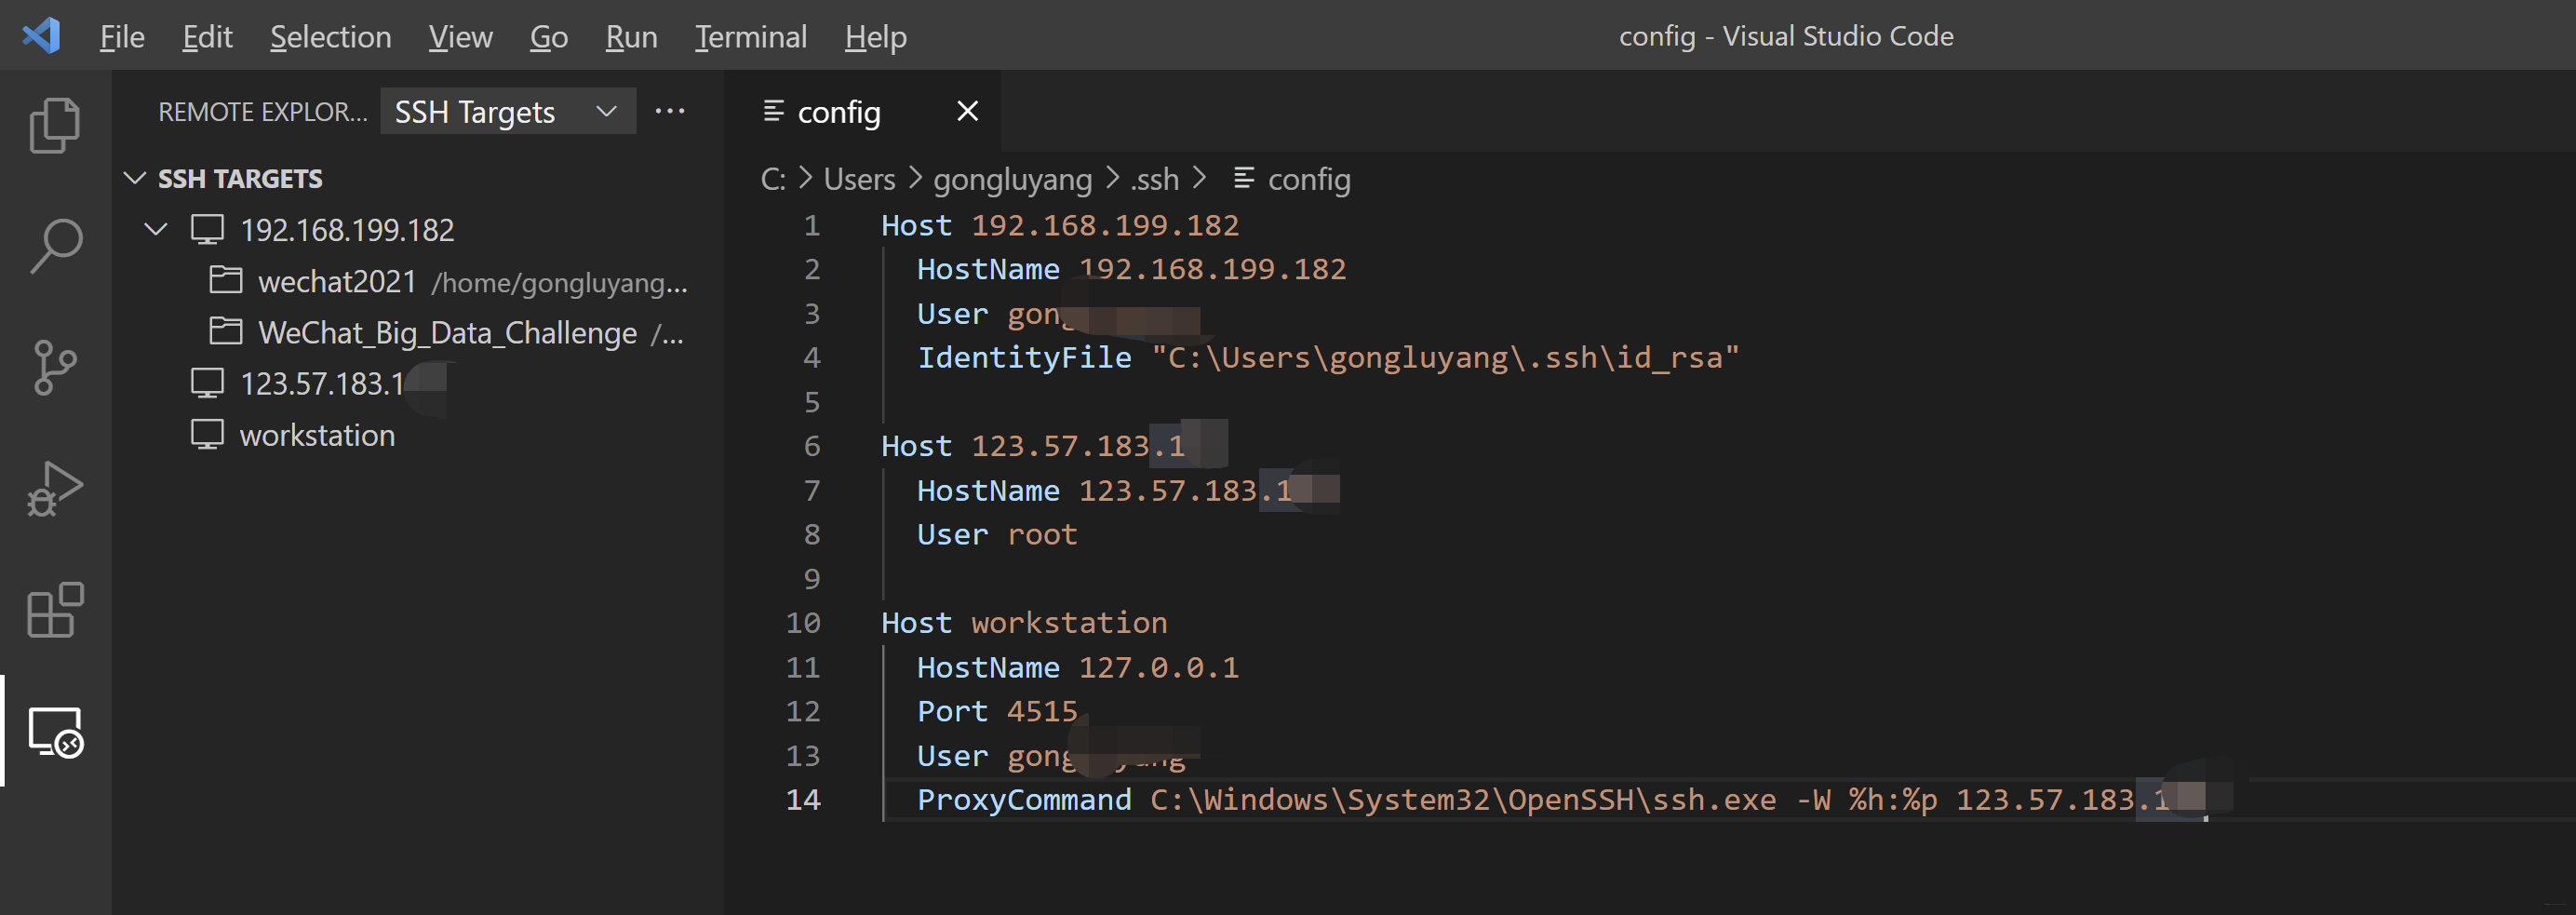Image resolution: width=2576 pixels, height=915 pixels.
Task: Open the Help menu
Action: (x=875, y=37)
